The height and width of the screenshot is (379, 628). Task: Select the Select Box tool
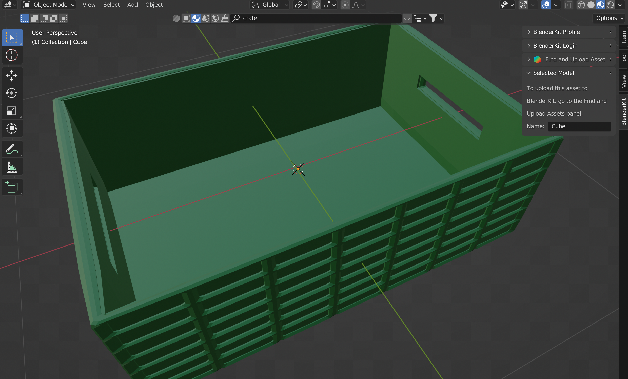(12, 37)
